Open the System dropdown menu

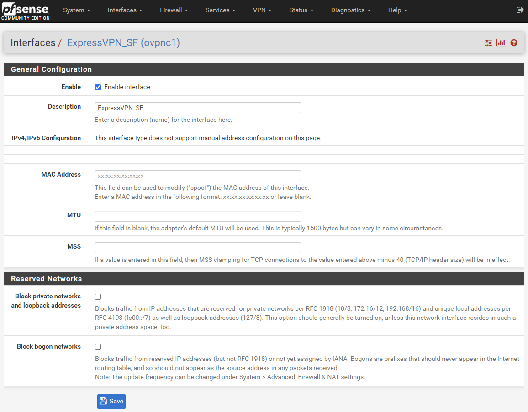[x=77, y=10]
